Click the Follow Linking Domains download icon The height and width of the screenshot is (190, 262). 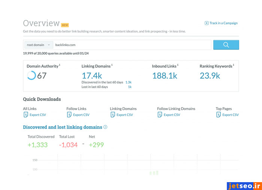160,115
